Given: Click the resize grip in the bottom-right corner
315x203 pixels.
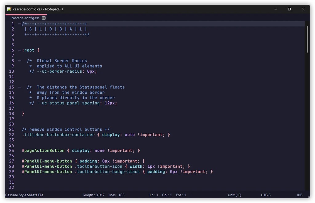Looking at the screenshot, I should tap(309, 197).
